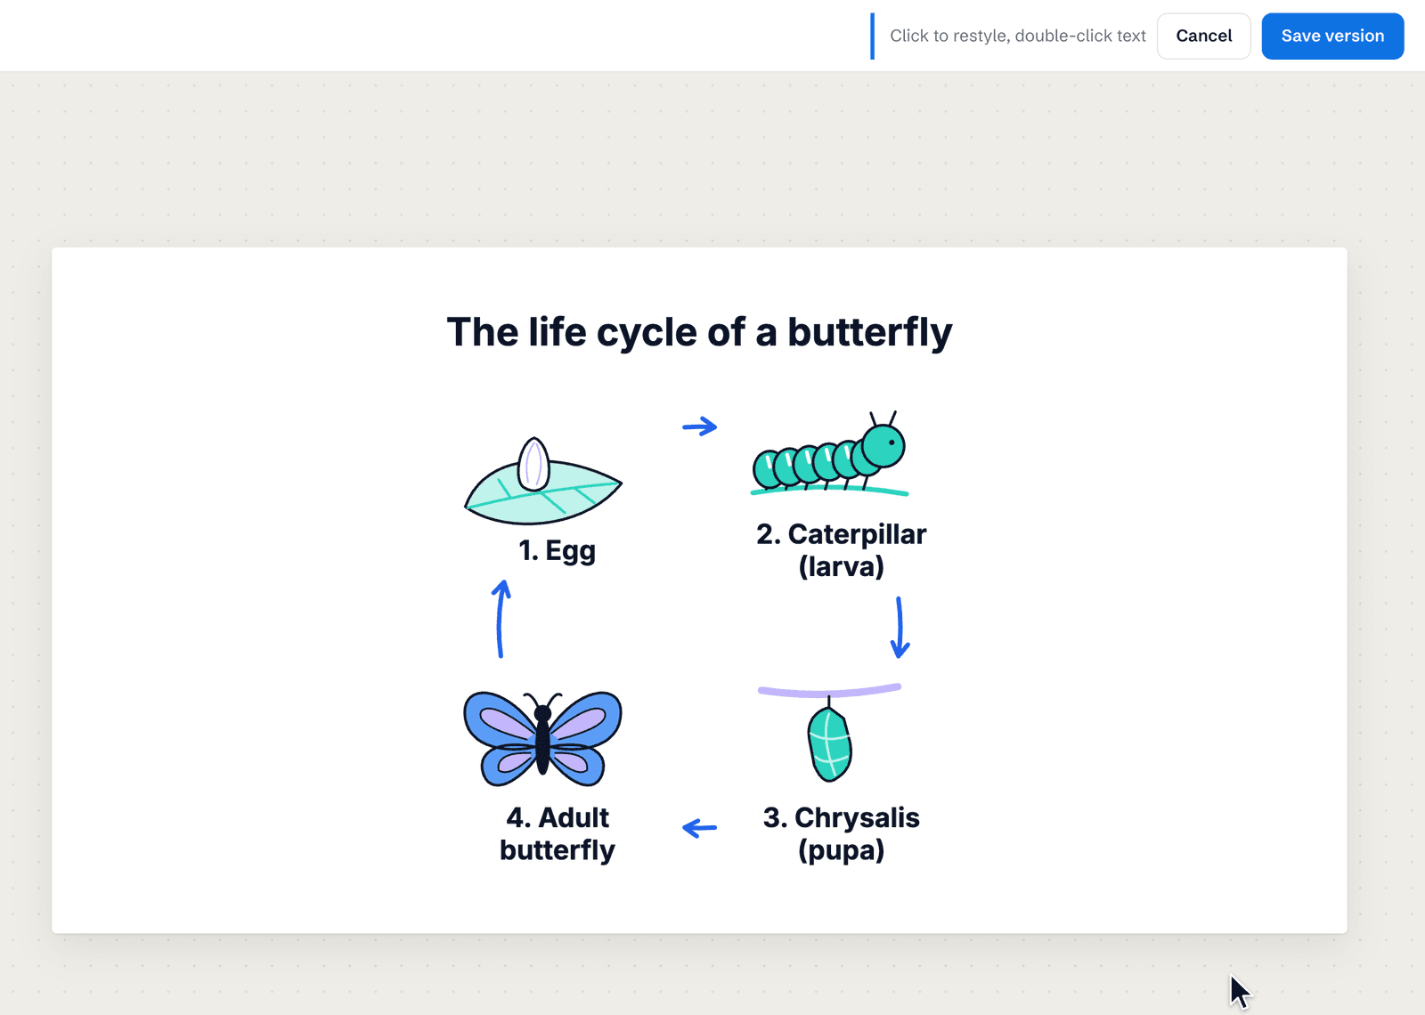
Task: Select the down arrow below Caterpillar label
Action: (x=900, y=628)
